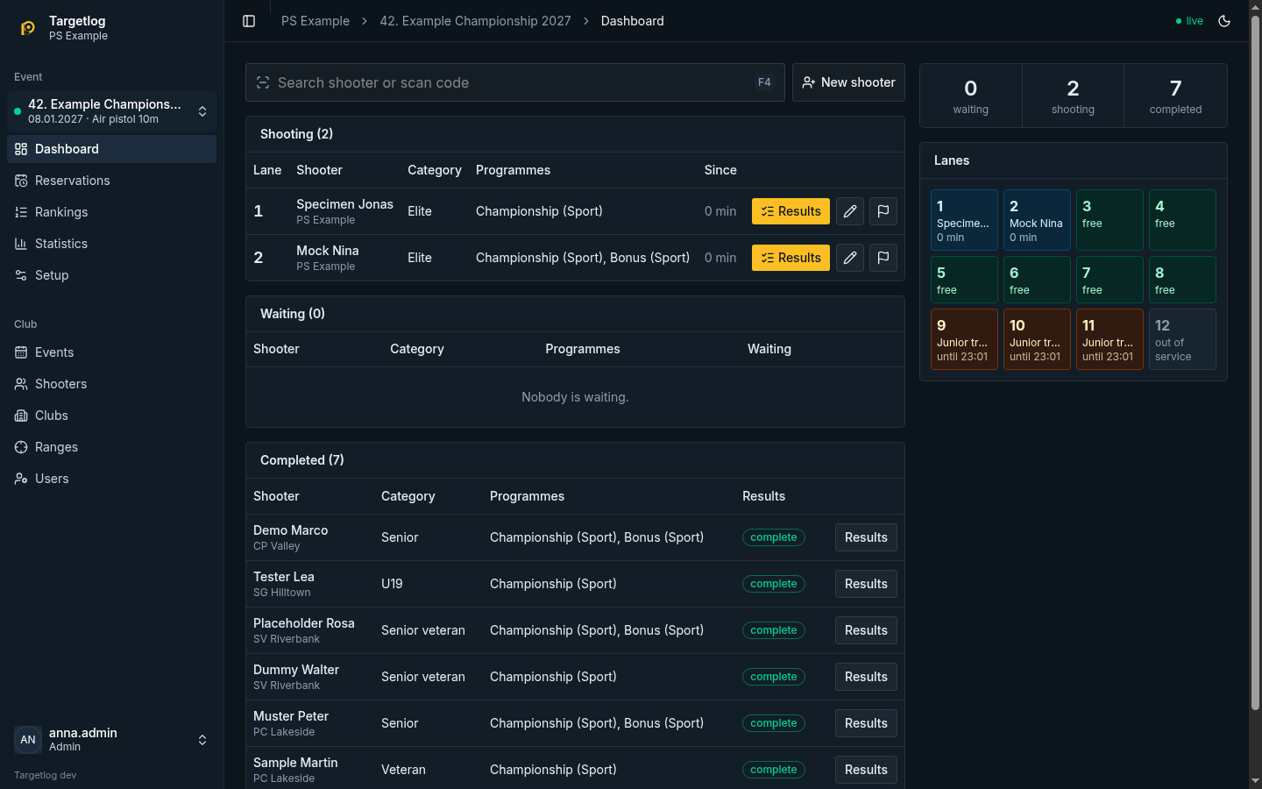Click the New shooter button

coord(848,82)
